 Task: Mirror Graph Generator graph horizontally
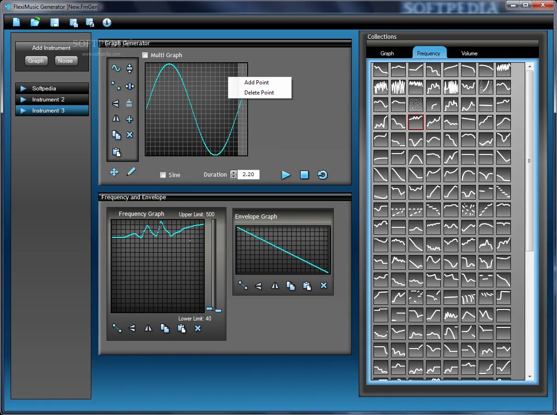(x=116, y=119)
